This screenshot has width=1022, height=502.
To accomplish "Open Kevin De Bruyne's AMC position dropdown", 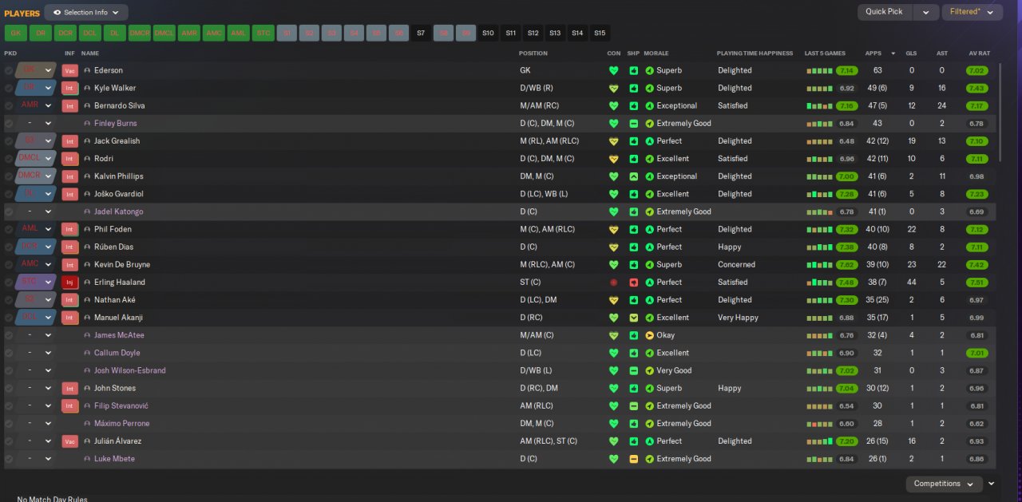I will point(36,265).
